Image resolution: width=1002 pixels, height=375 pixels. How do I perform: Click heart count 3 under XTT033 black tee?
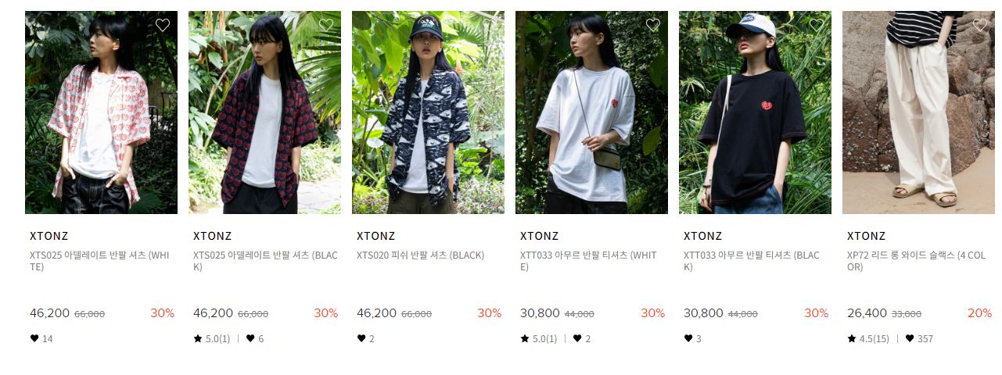pos(693,338)
